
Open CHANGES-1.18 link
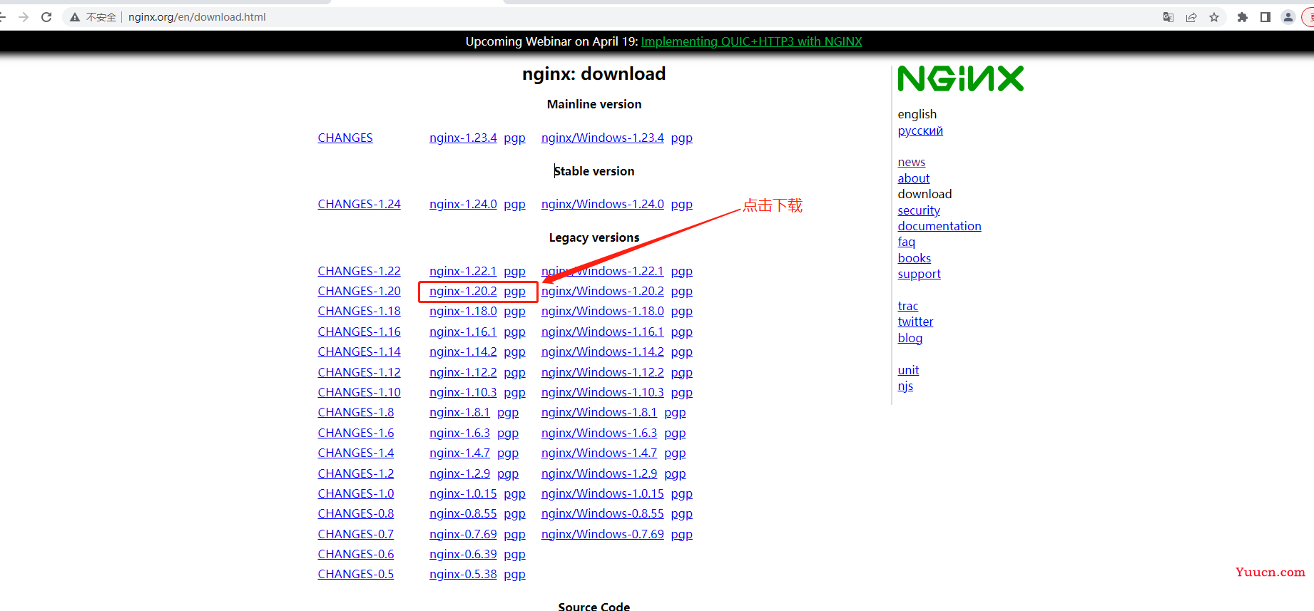360,311
